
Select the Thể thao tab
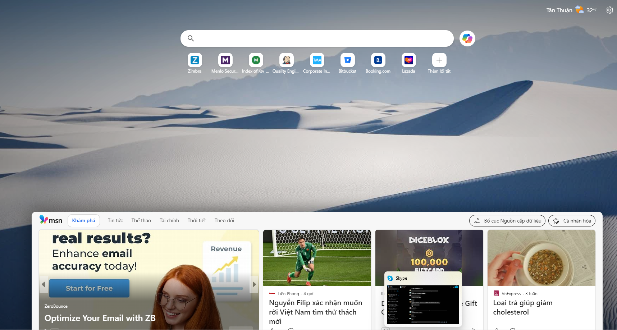click(141, 220)
